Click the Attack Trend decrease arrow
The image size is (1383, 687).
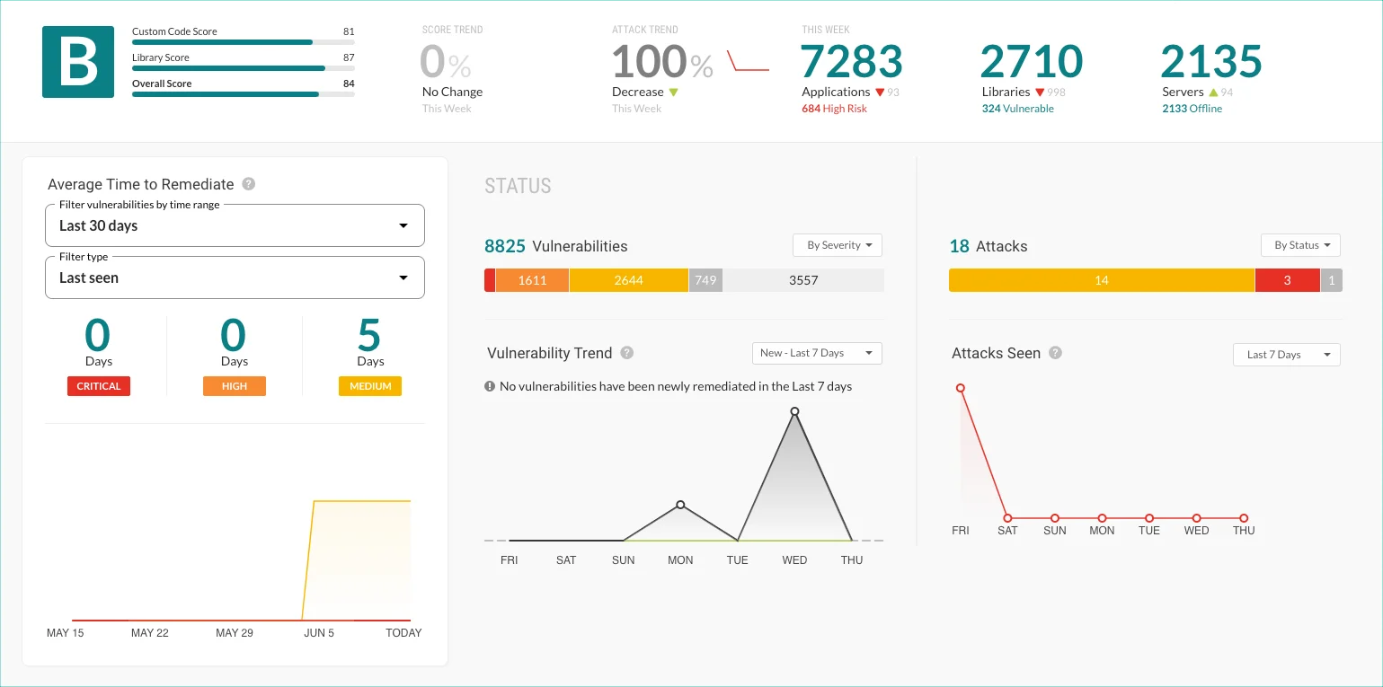coord(674,92)
